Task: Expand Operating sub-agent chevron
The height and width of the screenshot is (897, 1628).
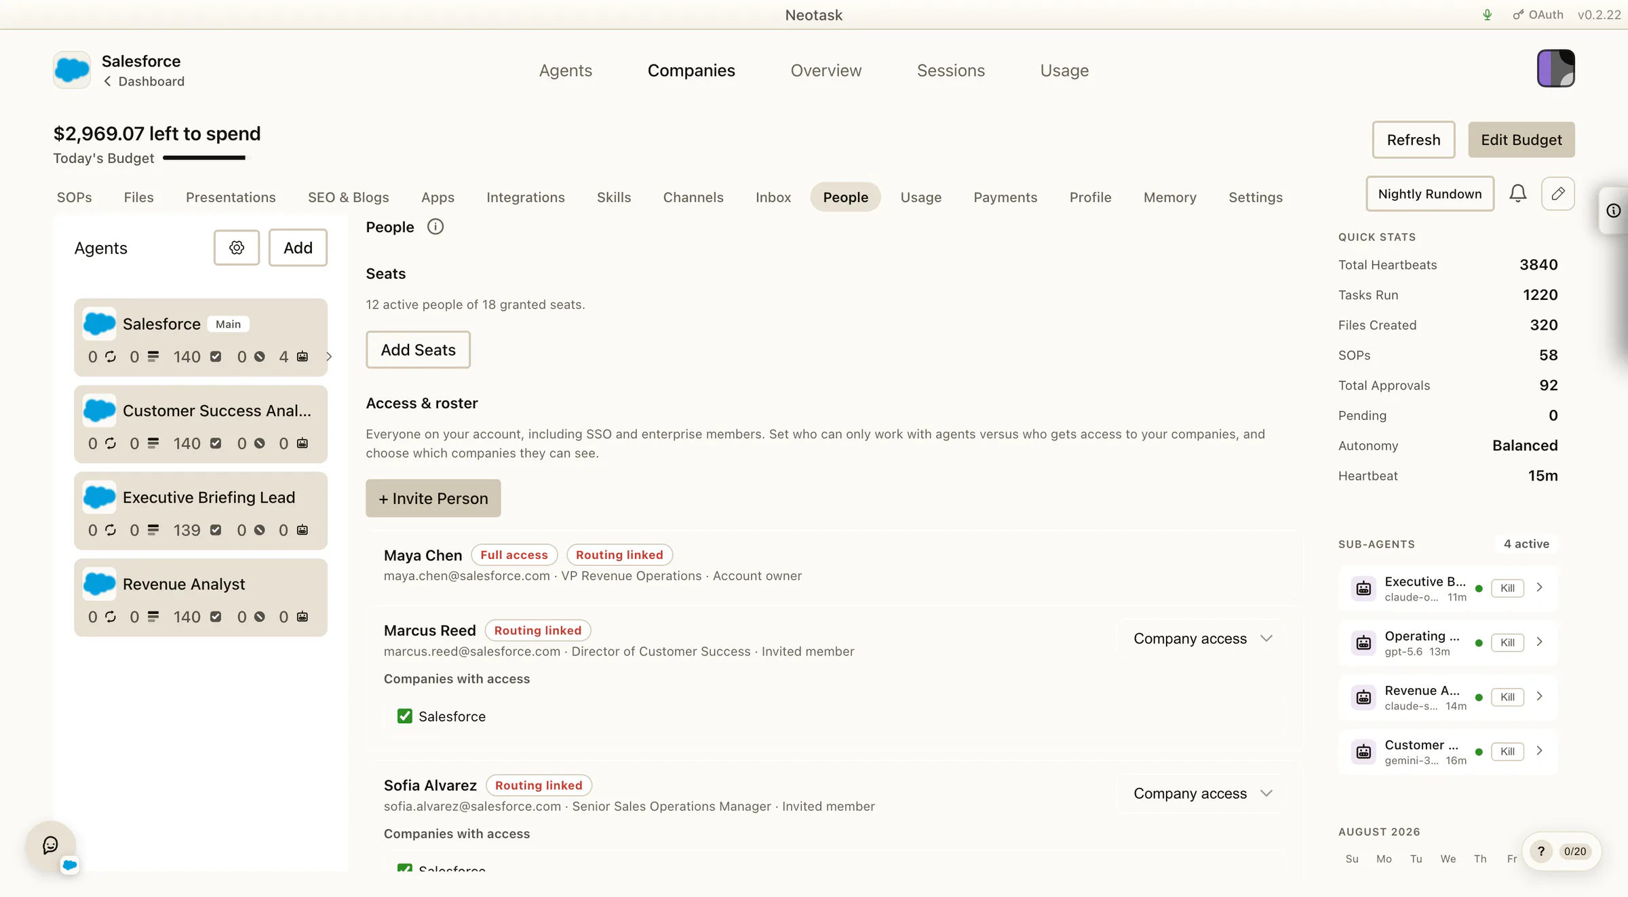Action: coord(1540,642)
